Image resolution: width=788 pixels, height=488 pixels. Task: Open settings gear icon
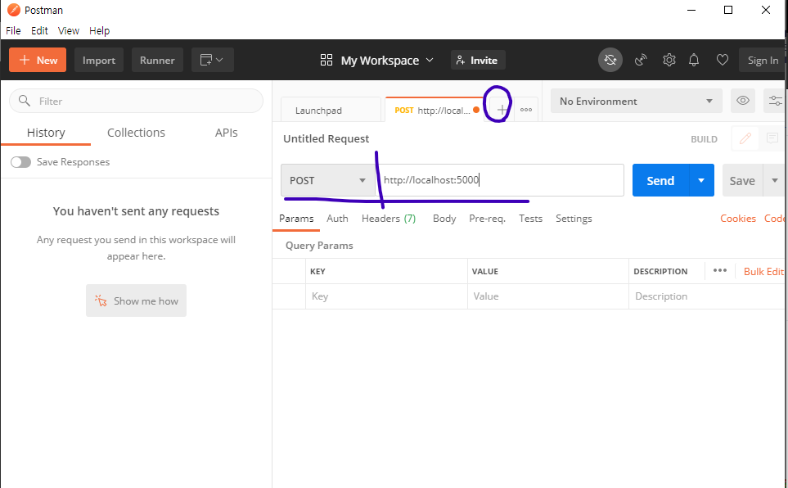tap(669, 61)
